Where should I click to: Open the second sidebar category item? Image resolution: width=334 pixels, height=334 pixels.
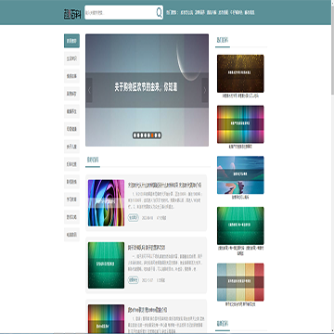click(x=71, y=58)
